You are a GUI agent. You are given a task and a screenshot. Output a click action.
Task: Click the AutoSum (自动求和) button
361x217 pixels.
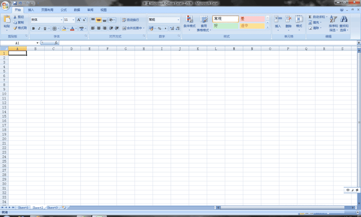(x=318, y=17)
